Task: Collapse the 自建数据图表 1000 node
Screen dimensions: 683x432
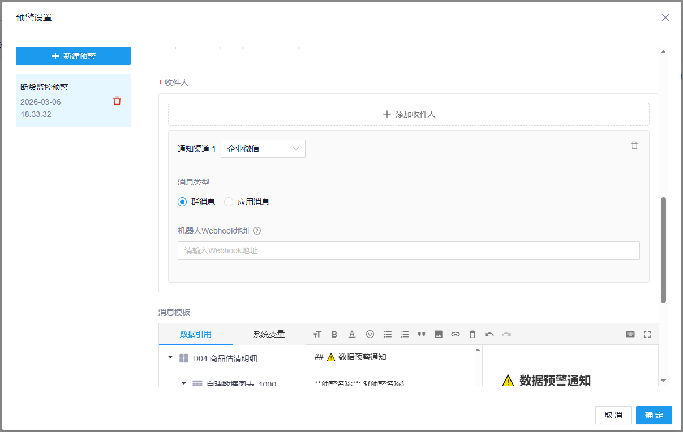Action: [x=183, y=383]
